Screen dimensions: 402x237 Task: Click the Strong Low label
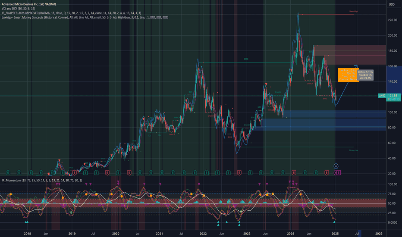(354, 150)
